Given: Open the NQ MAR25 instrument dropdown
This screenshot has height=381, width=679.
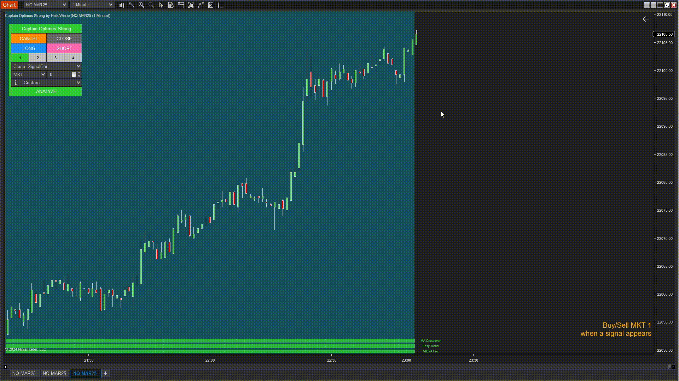Looking at the screenshot, I should coord(46,5).
